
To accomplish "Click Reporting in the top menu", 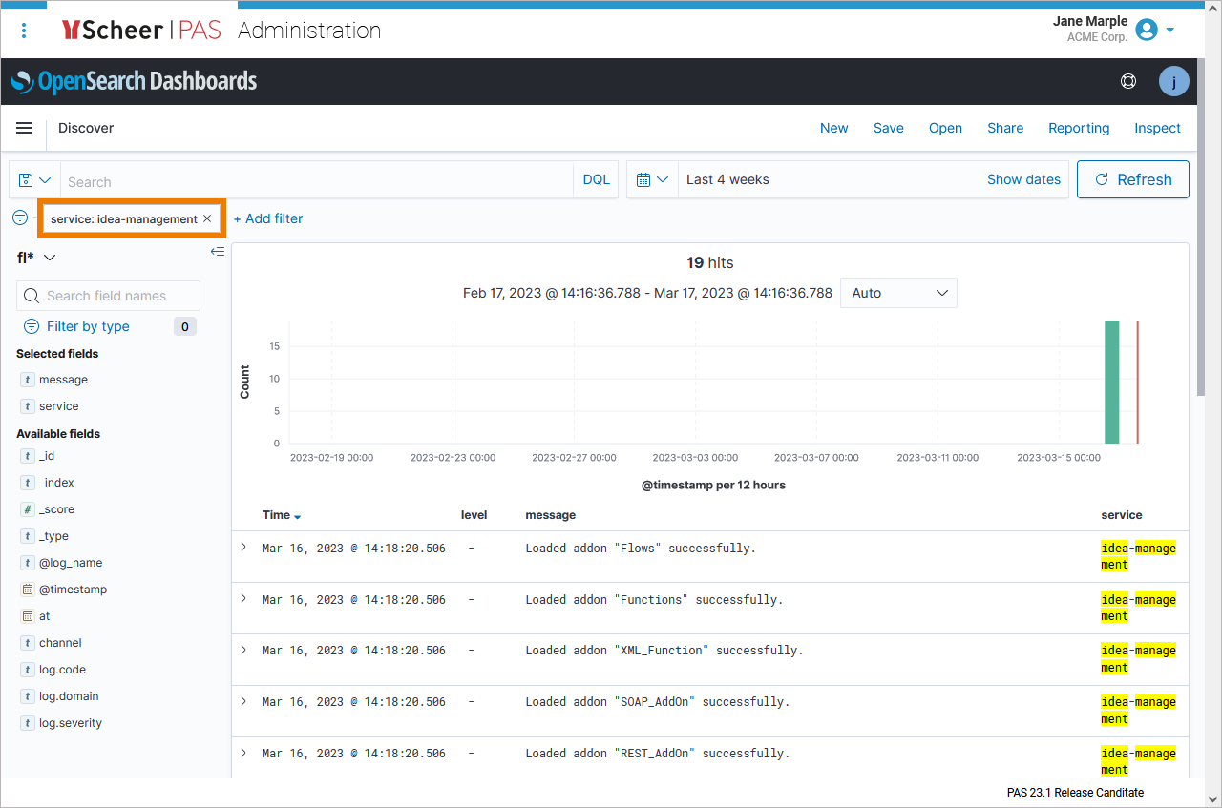I will (x=1079, y=128).
